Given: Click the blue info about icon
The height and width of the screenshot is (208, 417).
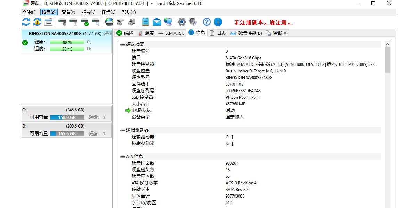Looking at the screenshot, I should coord(218,22).
